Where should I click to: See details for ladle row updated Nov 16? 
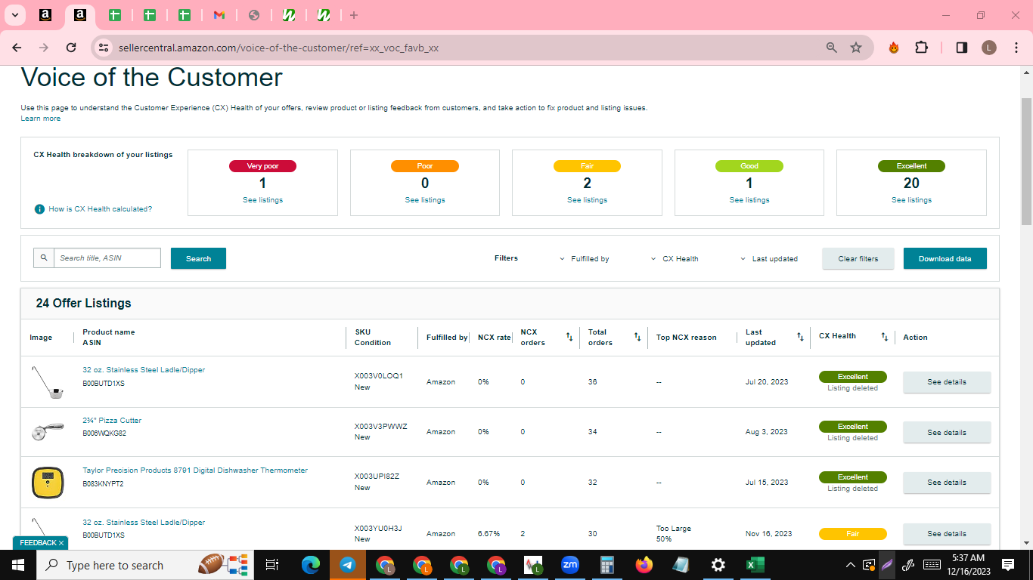pyautogui.click(x=947, y=534)
